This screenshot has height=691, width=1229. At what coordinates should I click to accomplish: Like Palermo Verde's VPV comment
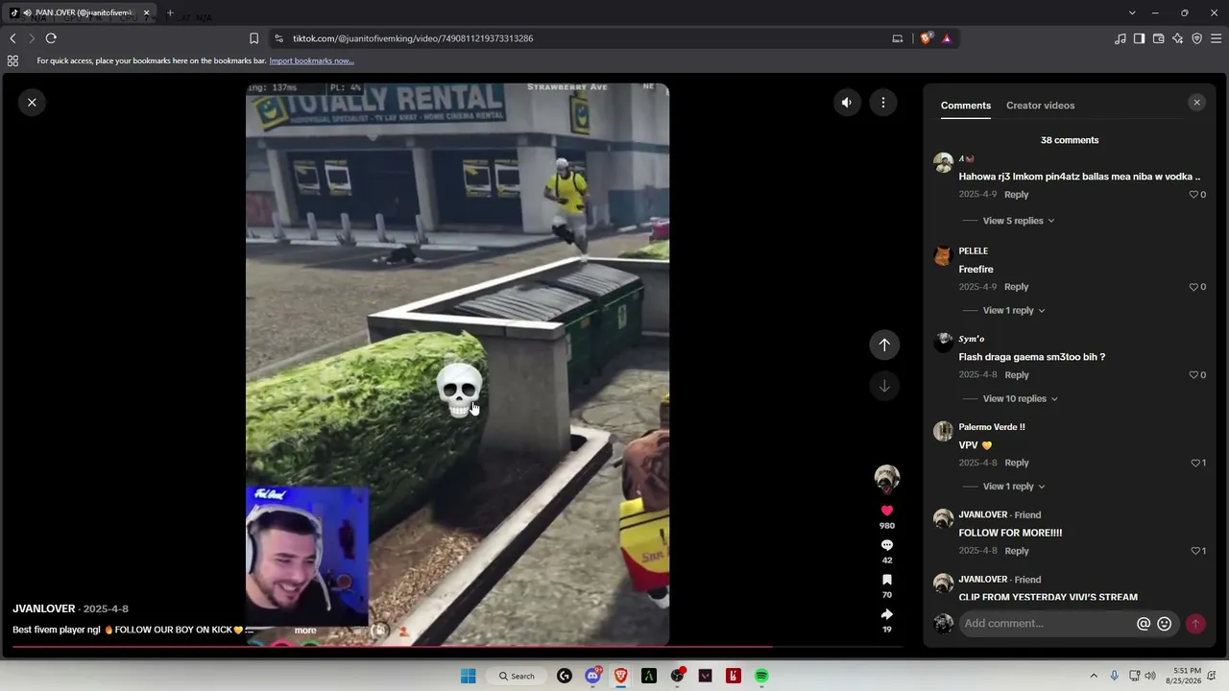(x=1195, y=464)
